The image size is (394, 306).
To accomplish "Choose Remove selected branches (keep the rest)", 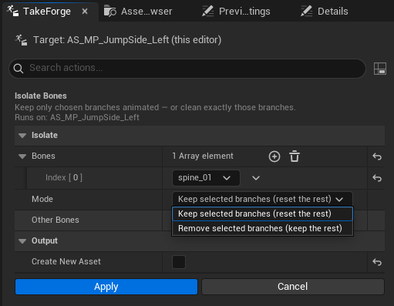I will click(x=262, y=228).
